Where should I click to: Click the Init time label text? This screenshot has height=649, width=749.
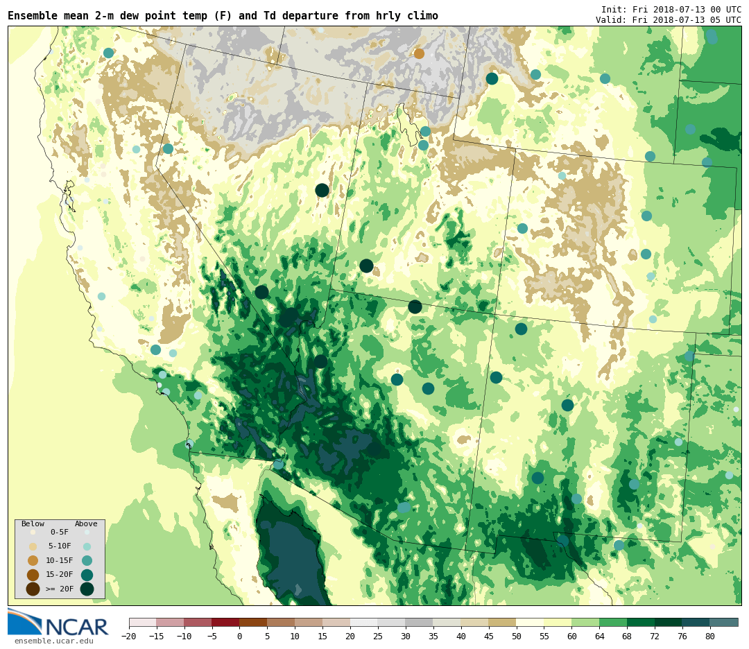pyautogui.click(x=671, y=9)
